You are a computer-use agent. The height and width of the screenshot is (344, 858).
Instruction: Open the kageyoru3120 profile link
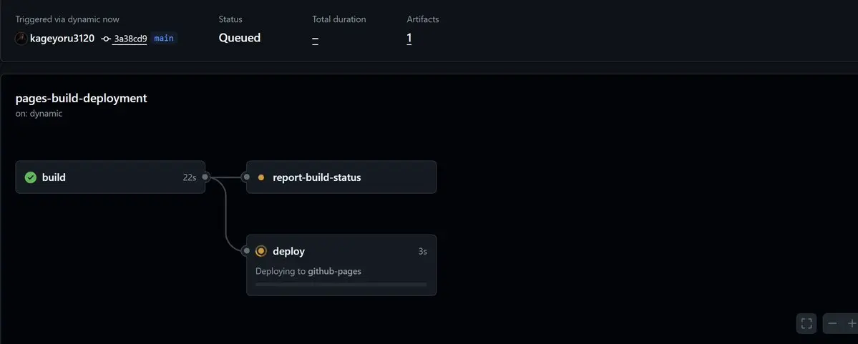click(62, 39)
